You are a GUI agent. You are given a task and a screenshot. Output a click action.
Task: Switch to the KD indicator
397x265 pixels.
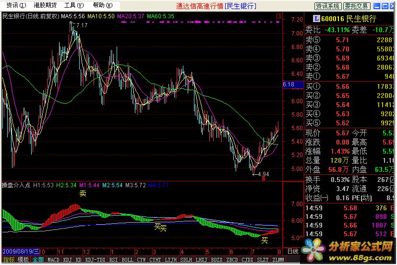[x=79, y=259]
